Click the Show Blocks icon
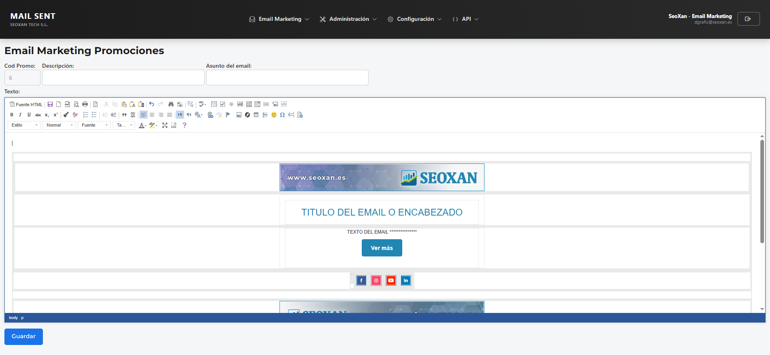770x355 pixels. tap(174, 125)
